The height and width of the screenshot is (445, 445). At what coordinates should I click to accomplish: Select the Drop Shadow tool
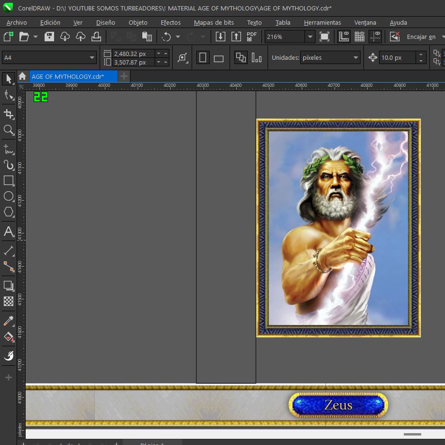(9, 285)
